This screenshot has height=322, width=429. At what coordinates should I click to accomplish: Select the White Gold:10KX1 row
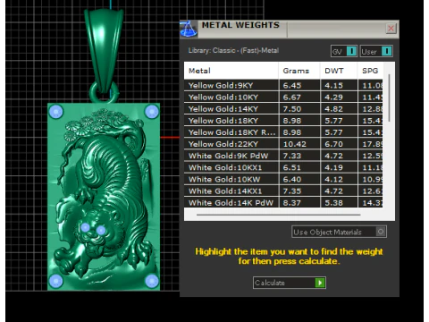[283, 167]
